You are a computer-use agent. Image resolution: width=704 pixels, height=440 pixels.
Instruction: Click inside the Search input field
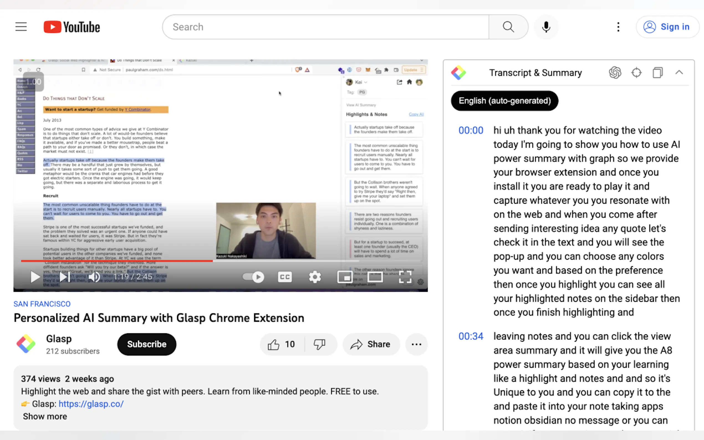tap(320, 27)
